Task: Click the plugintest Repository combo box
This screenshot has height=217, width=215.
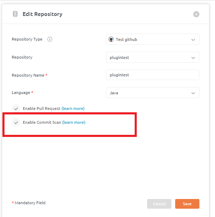Action: 153,57
